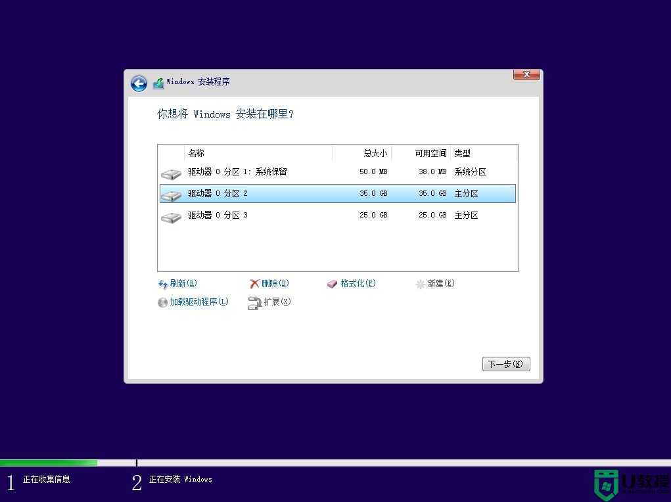Click the Windows 安装程序 title text

[198, 81]
